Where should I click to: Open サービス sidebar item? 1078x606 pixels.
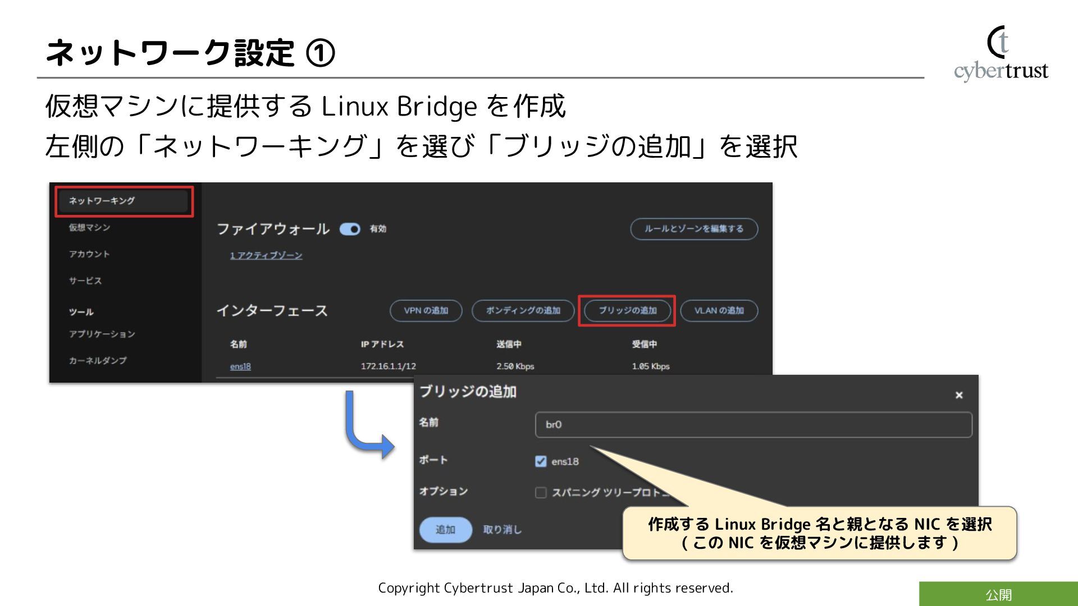click(85, 281)
